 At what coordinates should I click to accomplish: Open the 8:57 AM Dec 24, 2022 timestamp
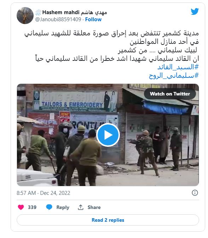click(x=44, y=193)
